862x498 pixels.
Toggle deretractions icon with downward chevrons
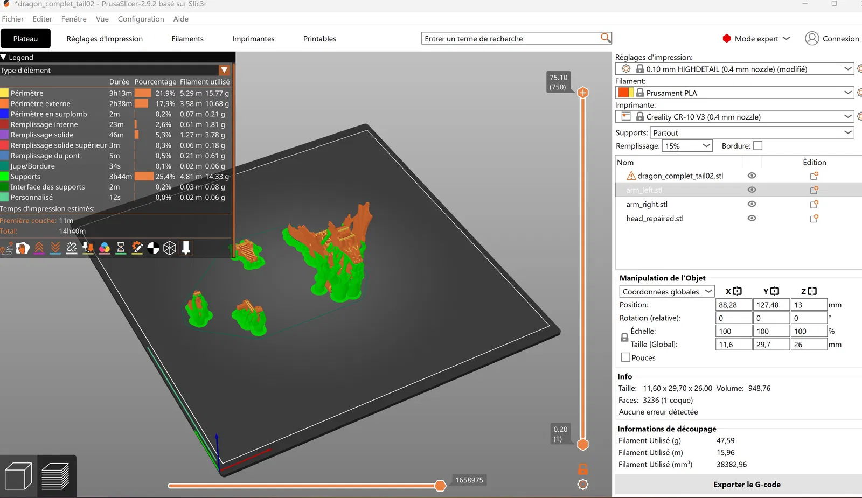(55, 248)
